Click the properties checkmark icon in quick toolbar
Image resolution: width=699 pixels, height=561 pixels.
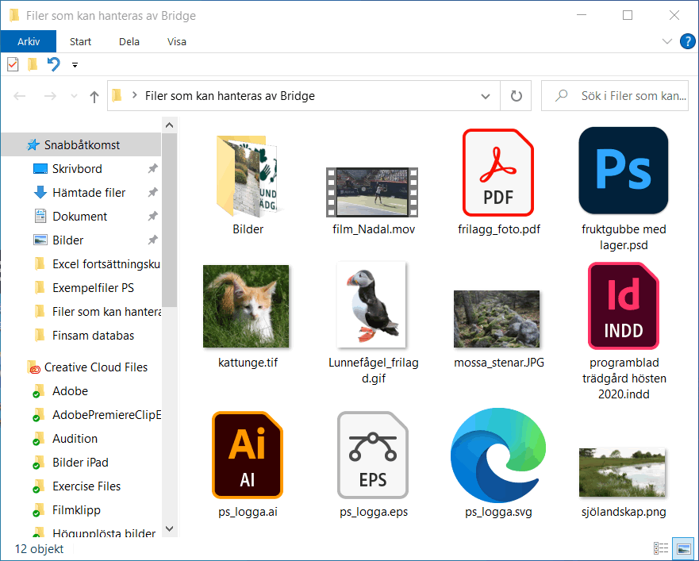[13, 64]
